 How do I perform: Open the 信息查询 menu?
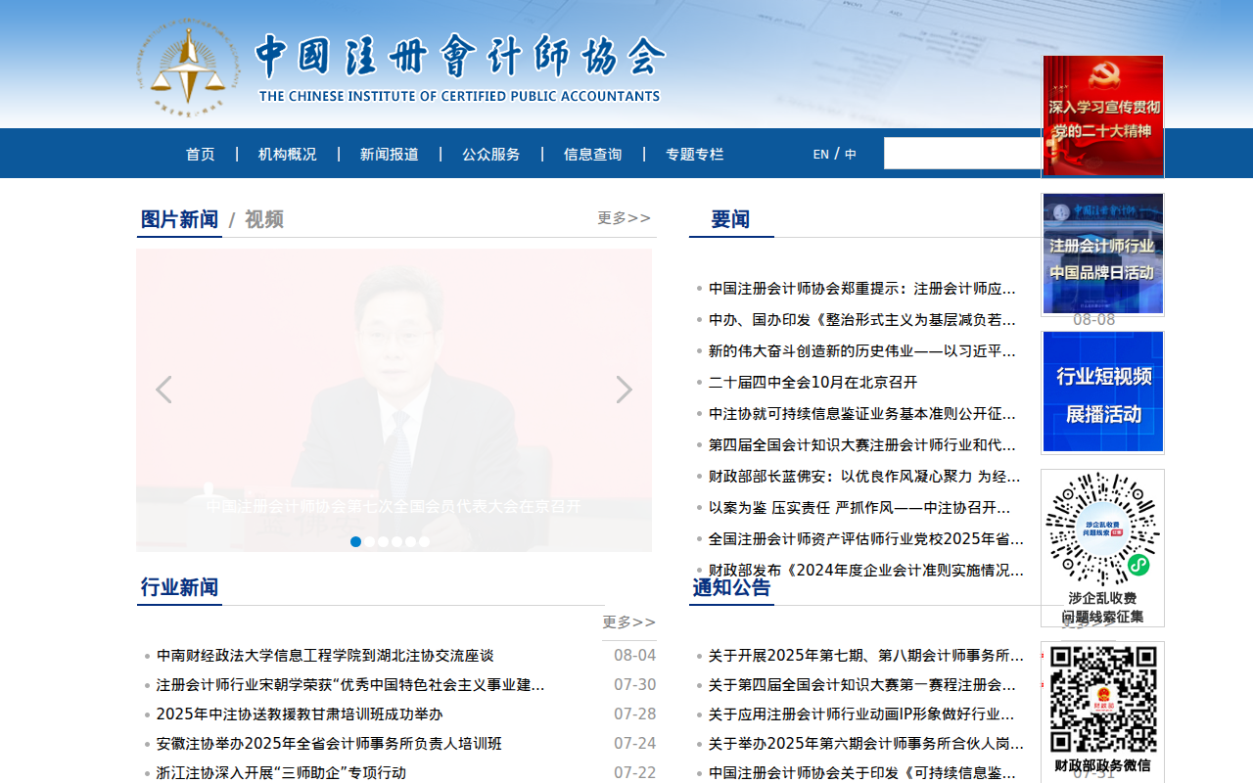593,154
